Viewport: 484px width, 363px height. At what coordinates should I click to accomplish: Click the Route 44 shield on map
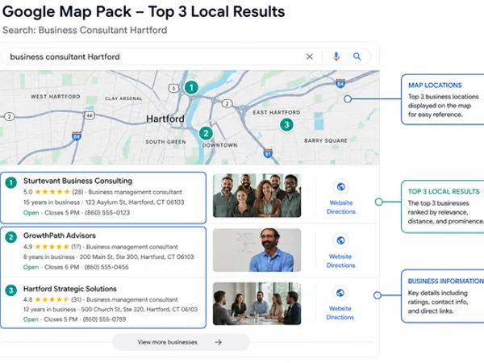pyautogui.click(x=90, y=115)
